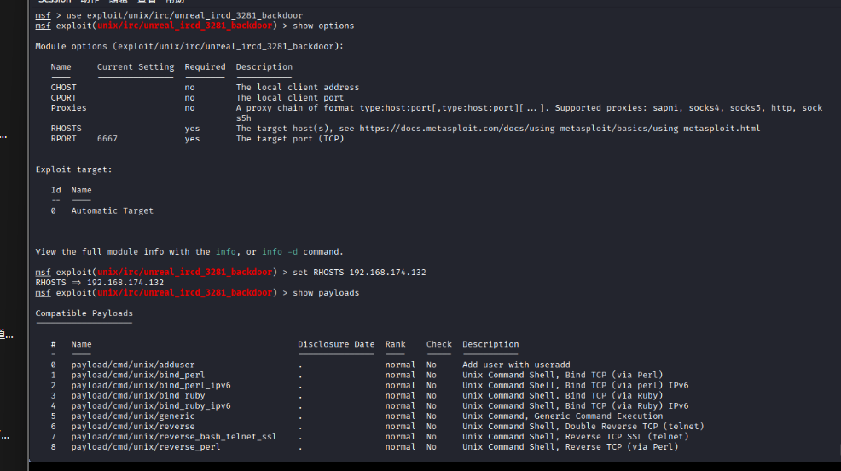The width and height of the screenshot is (841, 471).
Task: Select payload/cmd/unix/generic entry
Action: coord(133,416)
